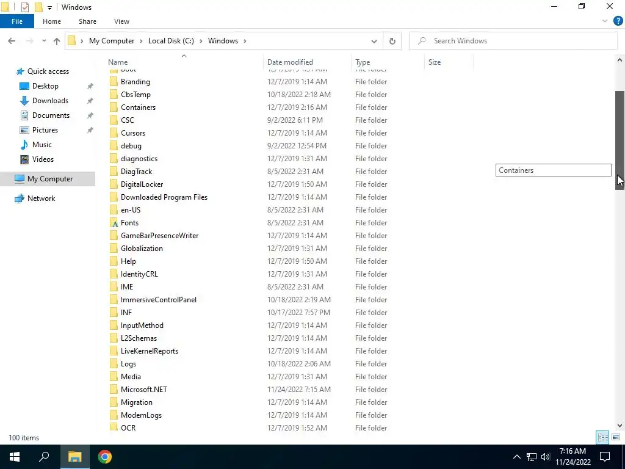
Task: Select the Branding folder icon
Action: coord(114,82)
